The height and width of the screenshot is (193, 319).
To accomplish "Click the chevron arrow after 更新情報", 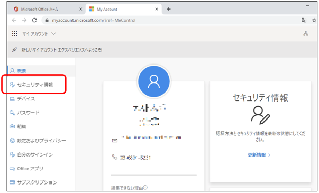I will 269,155.
